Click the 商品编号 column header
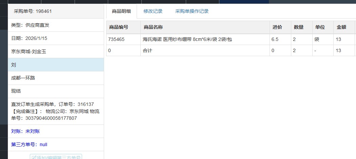356x159 pixels. (x=118, y=27)
